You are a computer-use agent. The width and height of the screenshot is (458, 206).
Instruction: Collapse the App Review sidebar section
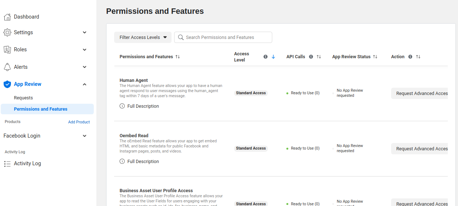pyautogui.click(x=84, y=84)
